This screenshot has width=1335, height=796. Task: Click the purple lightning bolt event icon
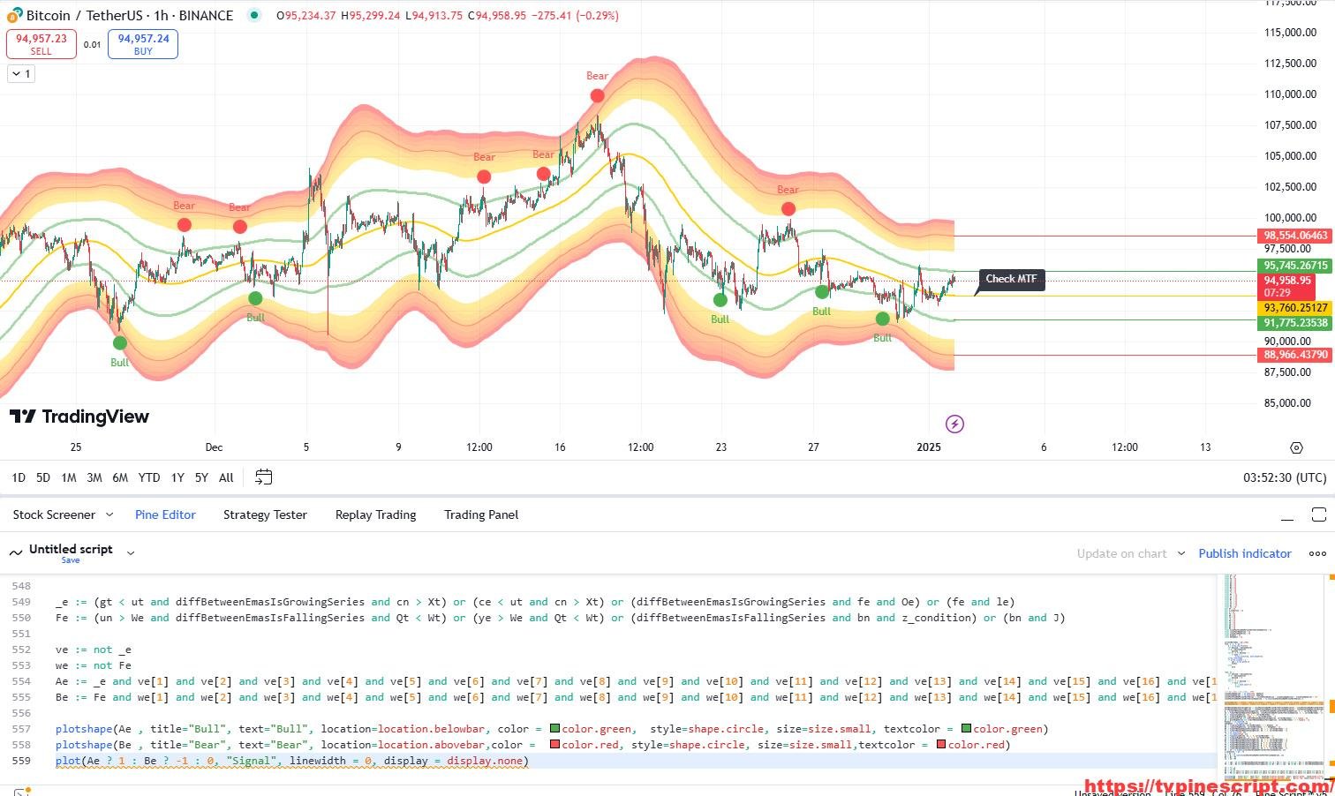click(954, 424)
